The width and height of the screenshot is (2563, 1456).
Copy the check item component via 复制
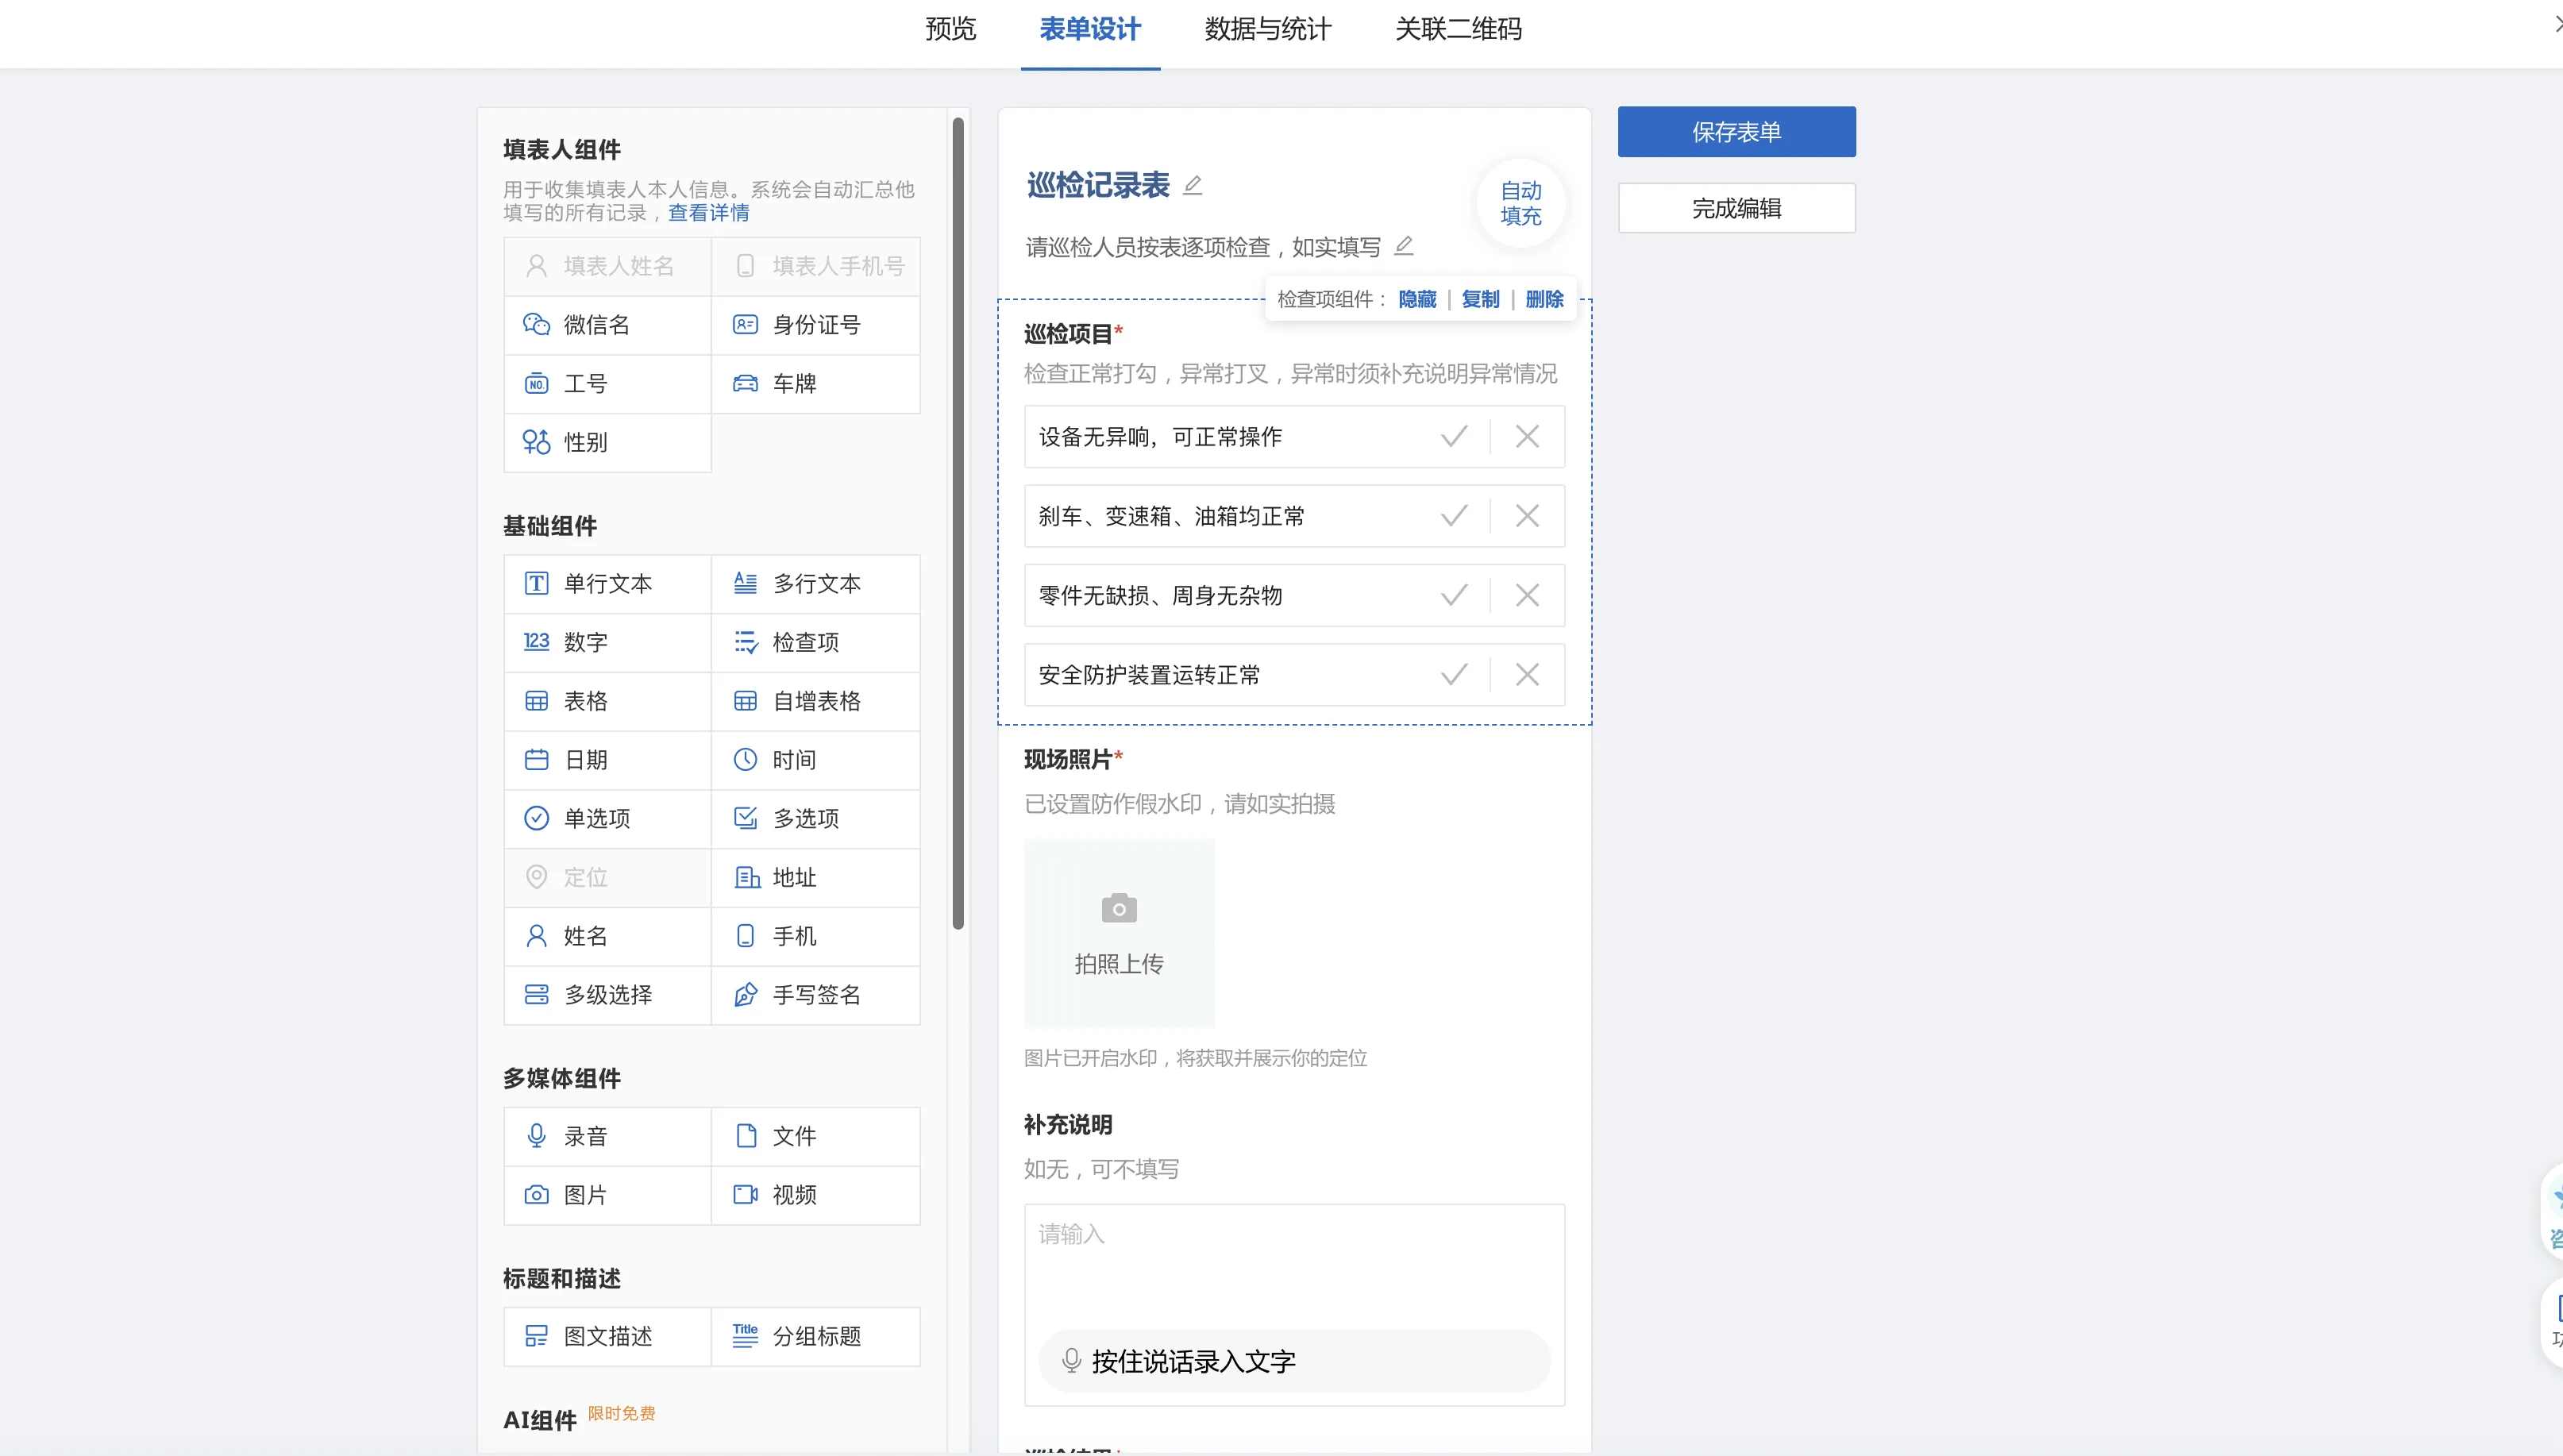[x=1480, y=300]
